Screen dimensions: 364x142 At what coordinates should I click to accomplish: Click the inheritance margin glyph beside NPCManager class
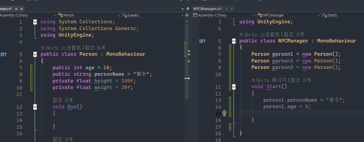coord(202,41)
